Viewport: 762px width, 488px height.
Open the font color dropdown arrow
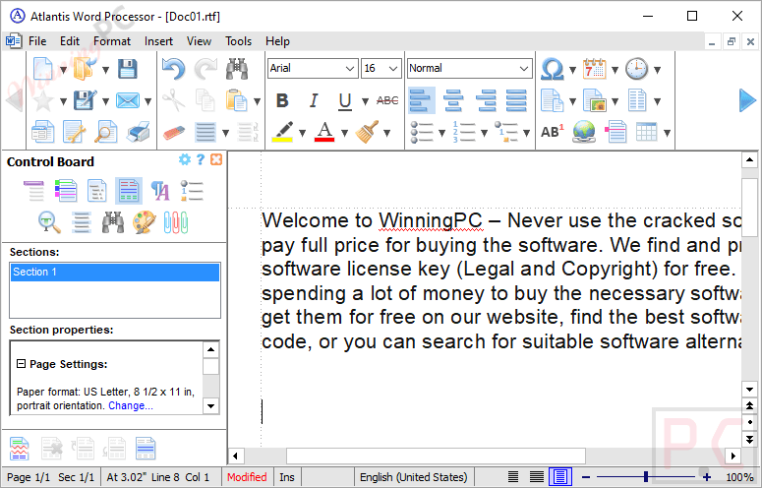coord(344,132)
